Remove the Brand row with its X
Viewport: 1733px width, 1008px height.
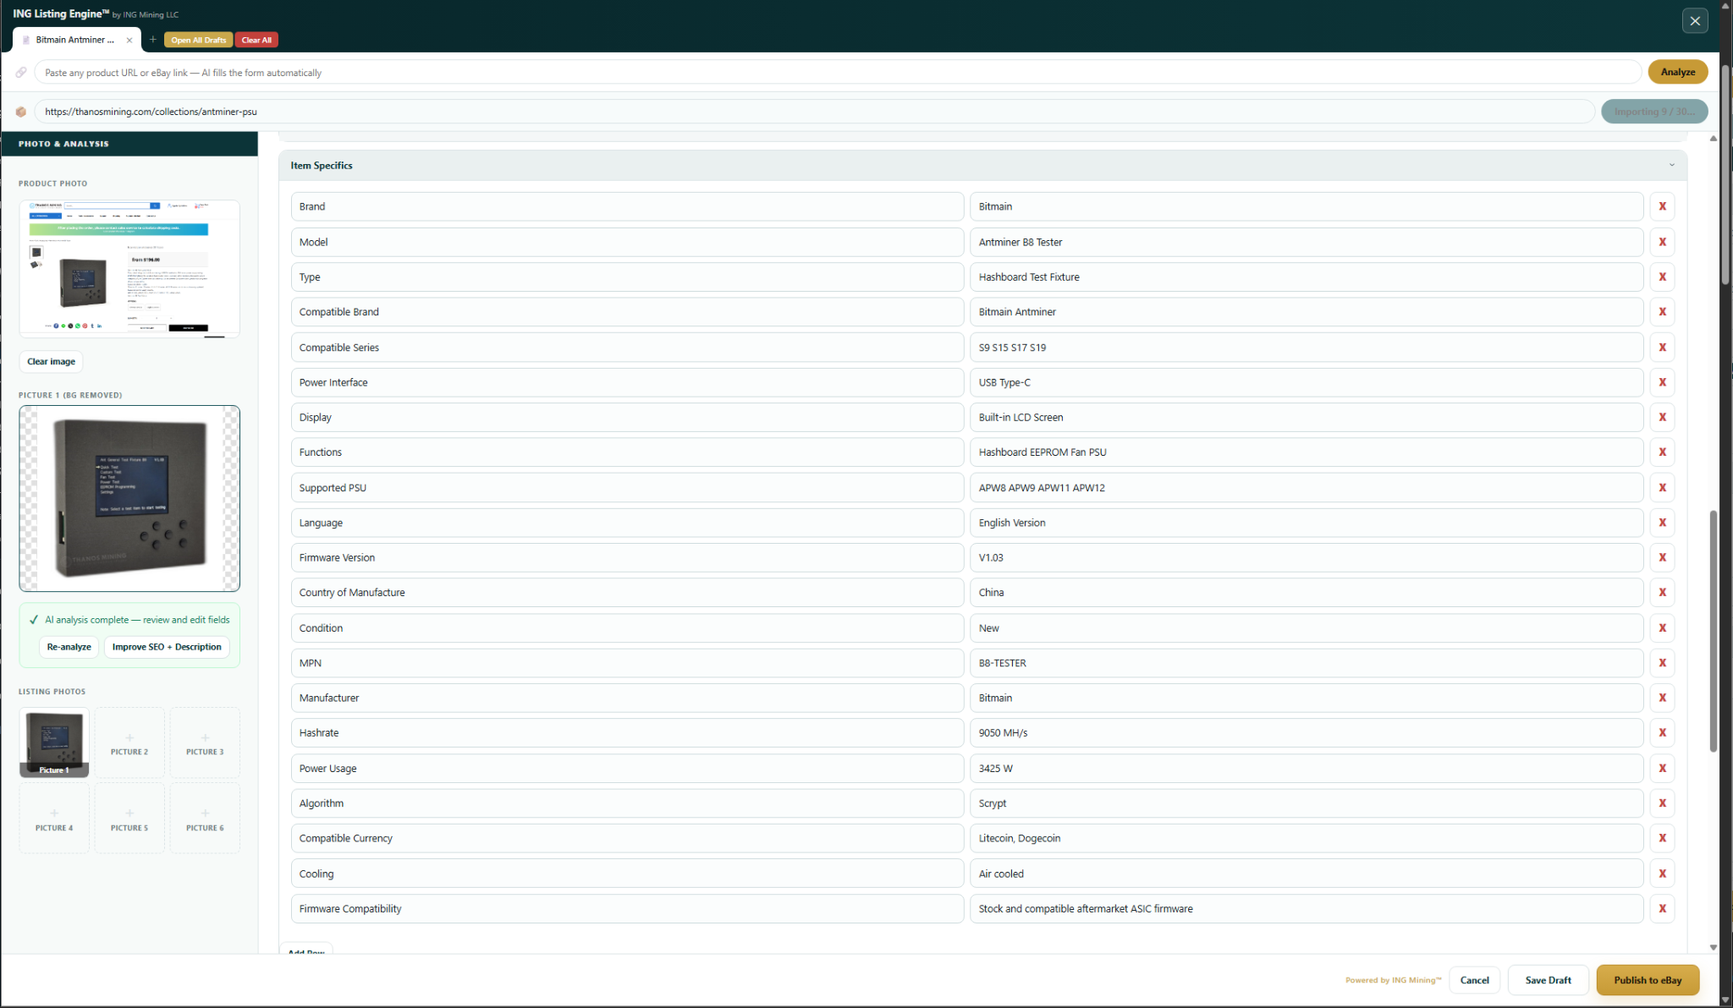point(1662,206)
